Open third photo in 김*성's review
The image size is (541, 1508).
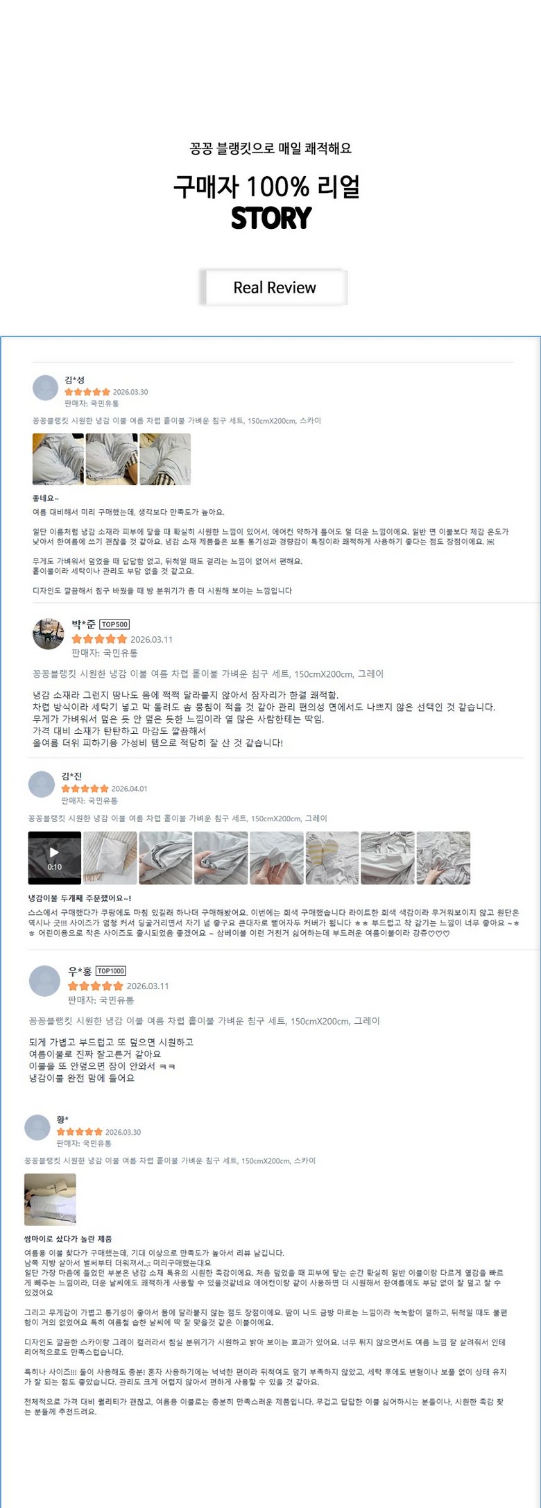tap(165, 459)
